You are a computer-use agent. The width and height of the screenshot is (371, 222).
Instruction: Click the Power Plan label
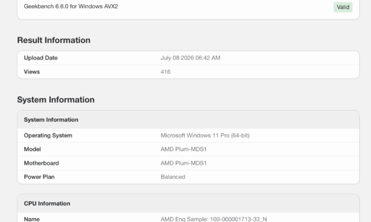[39, 177]
